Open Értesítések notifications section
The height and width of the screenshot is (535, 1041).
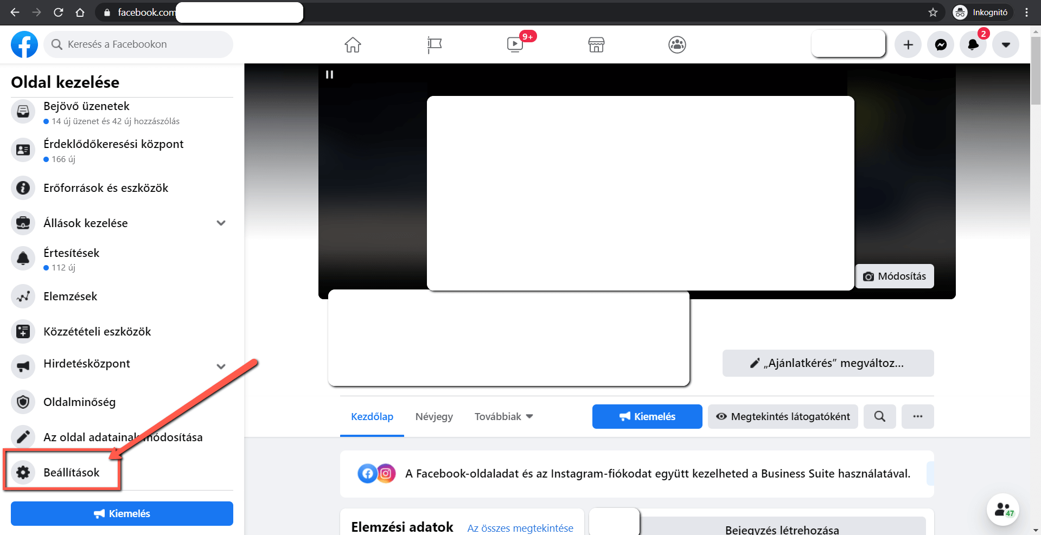coord(122,259)
